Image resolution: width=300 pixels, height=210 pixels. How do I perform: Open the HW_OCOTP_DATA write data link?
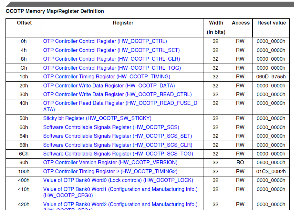(x=109, y=86)
